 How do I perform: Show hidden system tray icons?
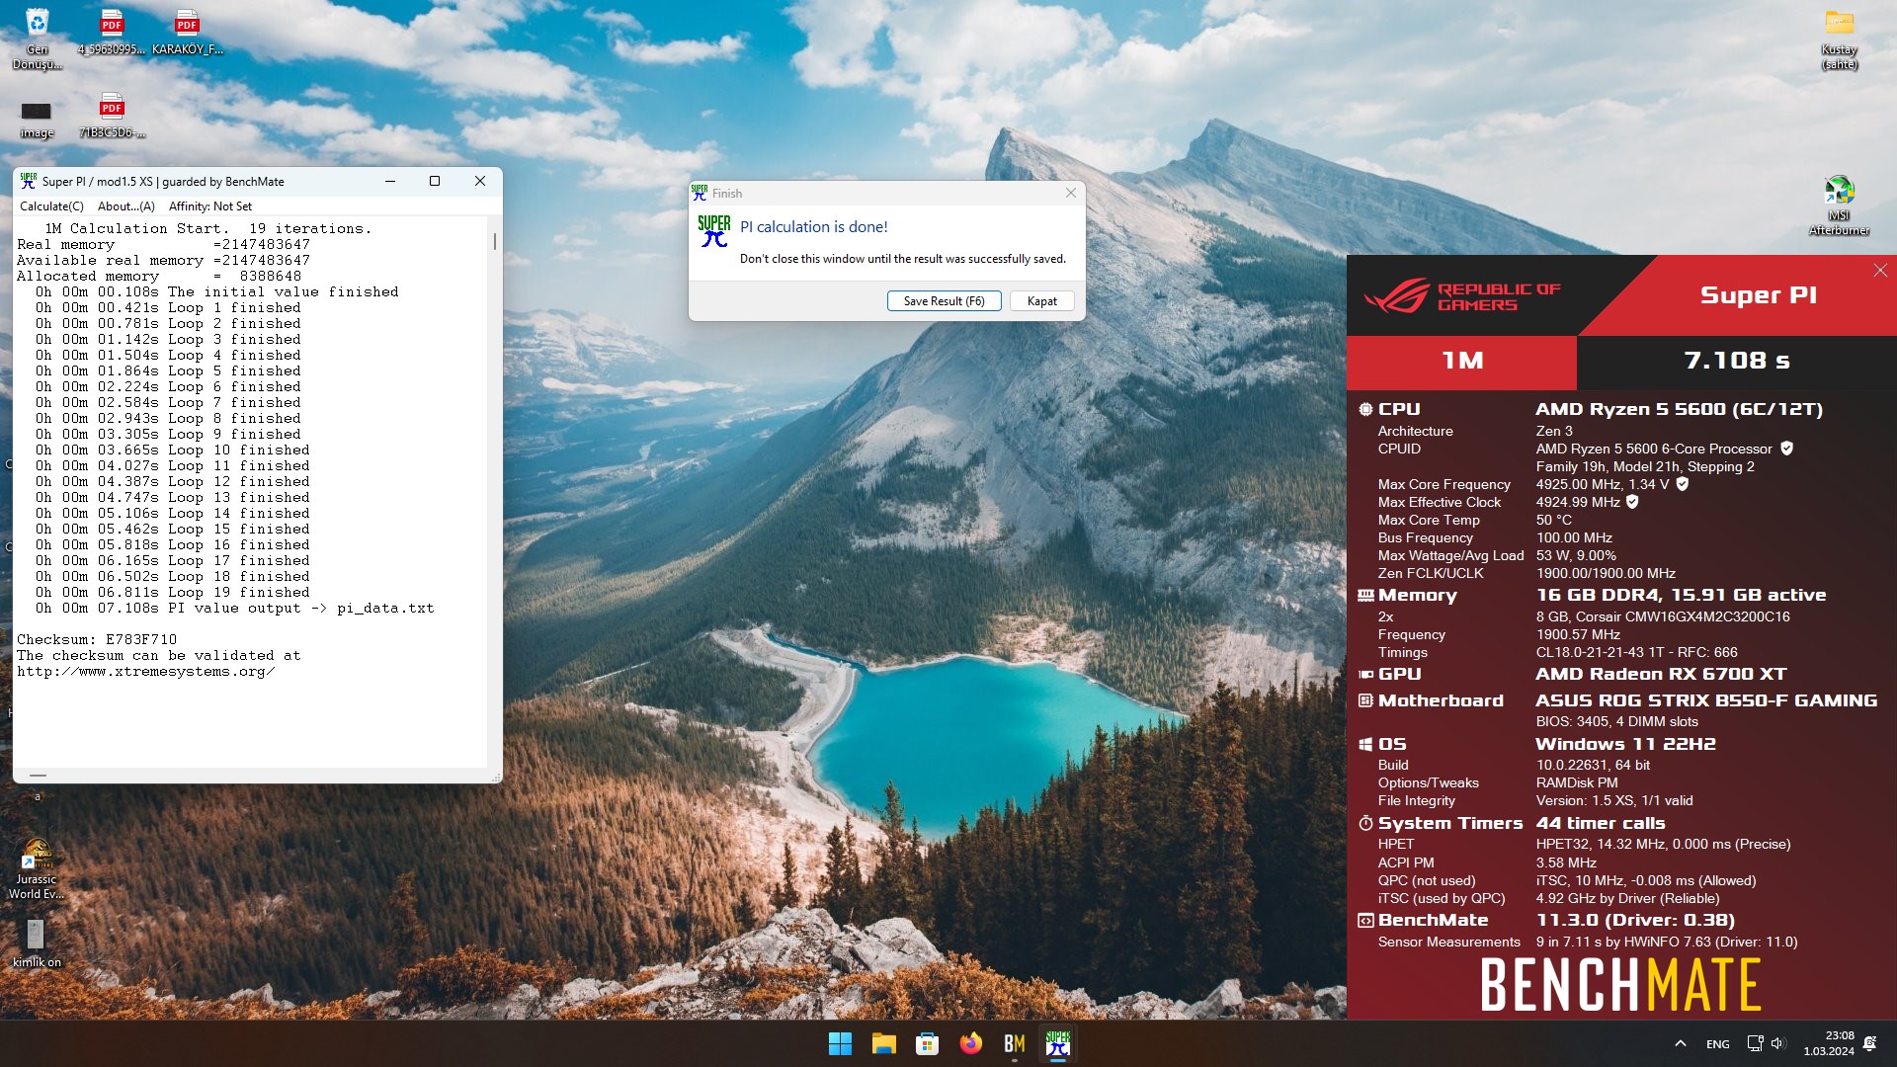pos(1680,1043)
